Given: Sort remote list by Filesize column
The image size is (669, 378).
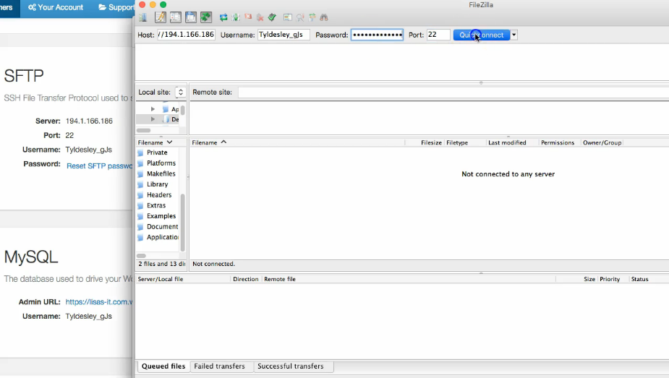Looking at the screenshot, I should (424, 142).
